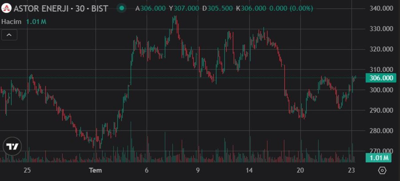Click the ASTOR ENERJI symbol title

pos(61,8)
